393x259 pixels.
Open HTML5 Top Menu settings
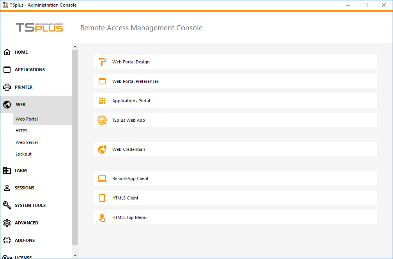(x=235, y=217)
